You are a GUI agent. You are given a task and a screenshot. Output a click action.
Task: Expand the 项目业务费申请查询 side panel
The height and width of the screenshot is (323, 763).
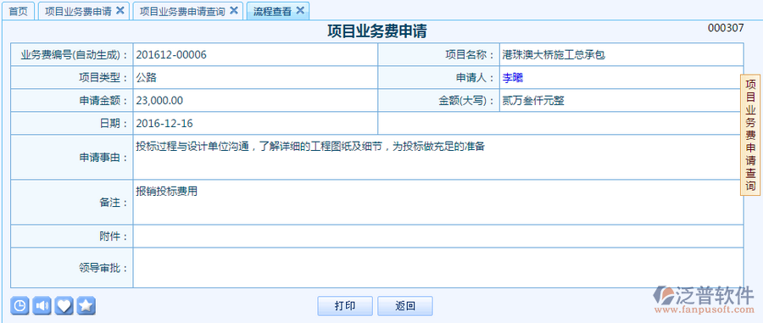(750, 136)
